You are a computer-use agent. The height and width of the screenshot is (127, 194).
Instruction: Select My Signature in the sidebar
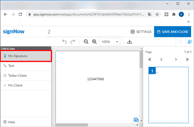[26, 56]
